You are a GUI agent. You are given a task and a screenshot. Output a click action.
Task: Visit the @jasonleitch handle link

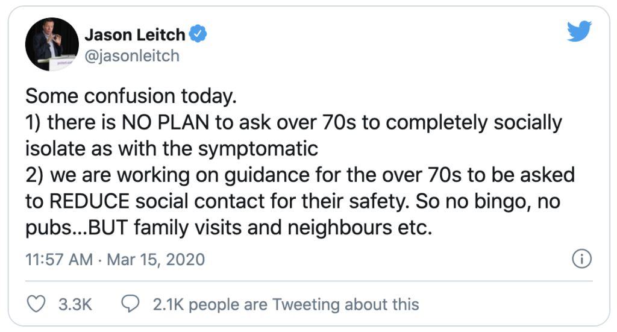tap(132, 56)
